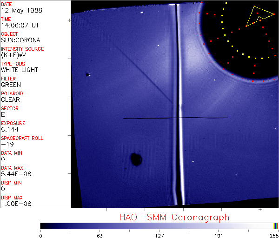Click the "DATA MAX" label
The height and width of the screenshot is (238, 279).
[12, 168]
